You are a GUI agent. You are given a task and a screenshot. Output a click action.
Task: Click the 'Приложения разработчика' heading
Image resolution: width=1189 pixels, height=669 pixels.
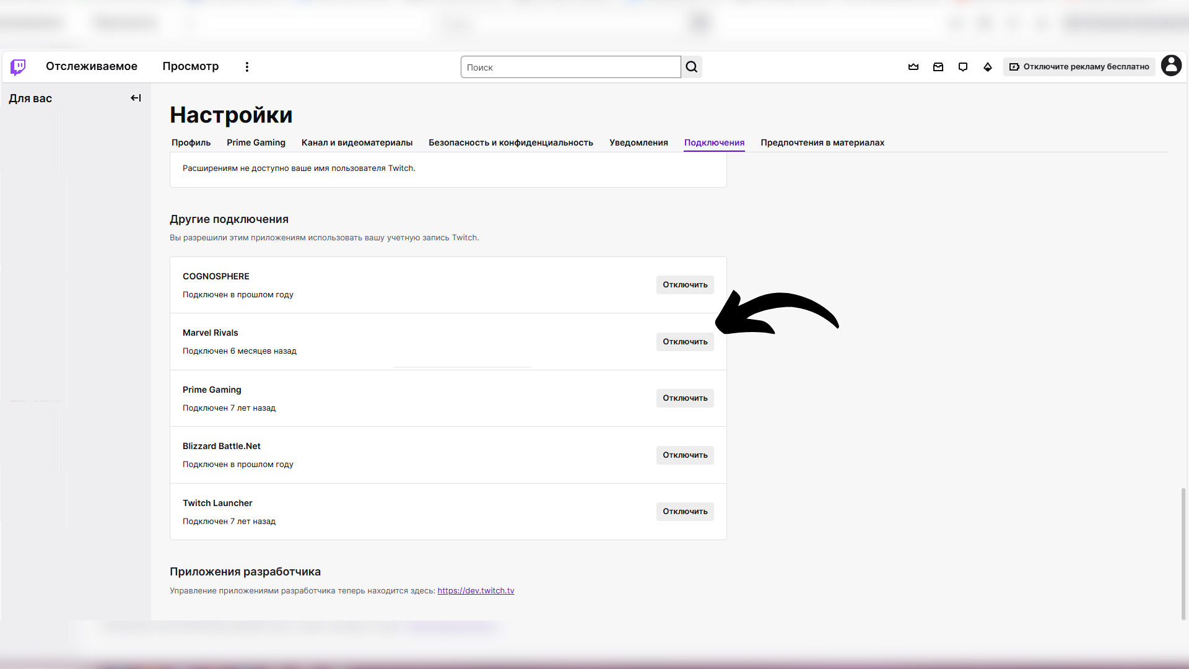pos(245,572)
